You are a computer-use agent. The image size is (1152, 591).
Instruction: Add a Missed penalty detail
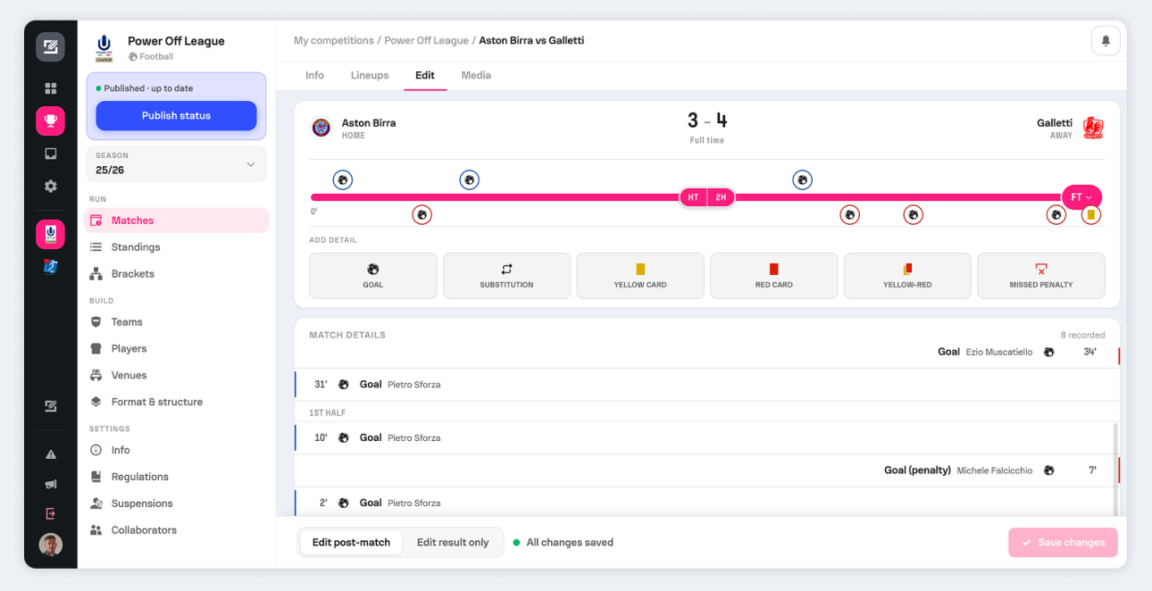click(1041, 275)
